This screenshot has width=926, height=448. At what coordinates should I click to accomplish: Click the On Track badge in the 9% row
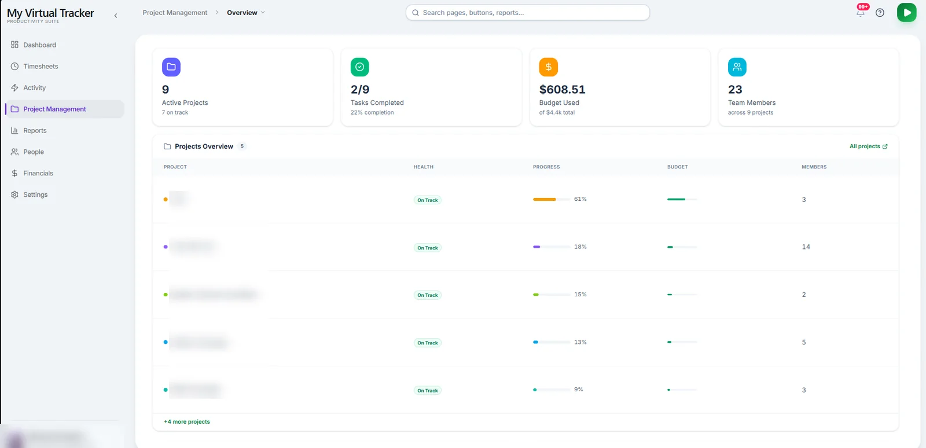[x=428, y=391]
